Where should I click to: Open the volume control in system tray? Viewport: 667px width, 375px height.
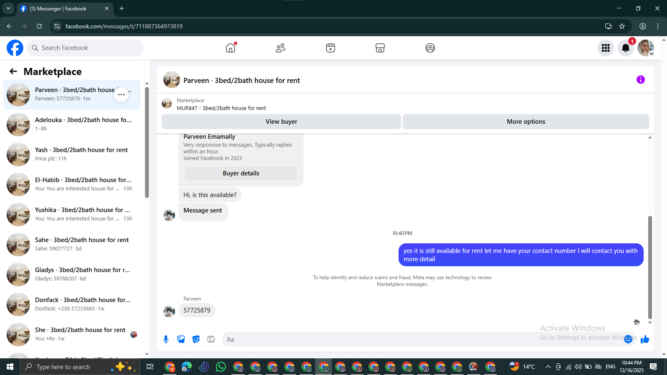pyautogui.click(x=578, y=367)
